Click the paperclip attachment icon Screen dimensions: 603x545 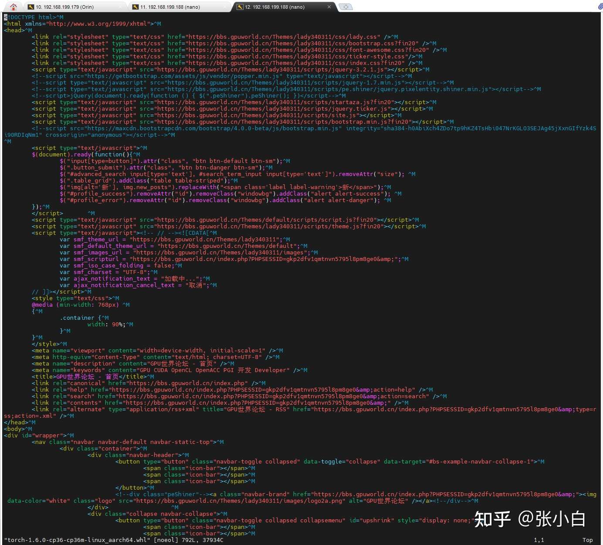coord(600,6)
